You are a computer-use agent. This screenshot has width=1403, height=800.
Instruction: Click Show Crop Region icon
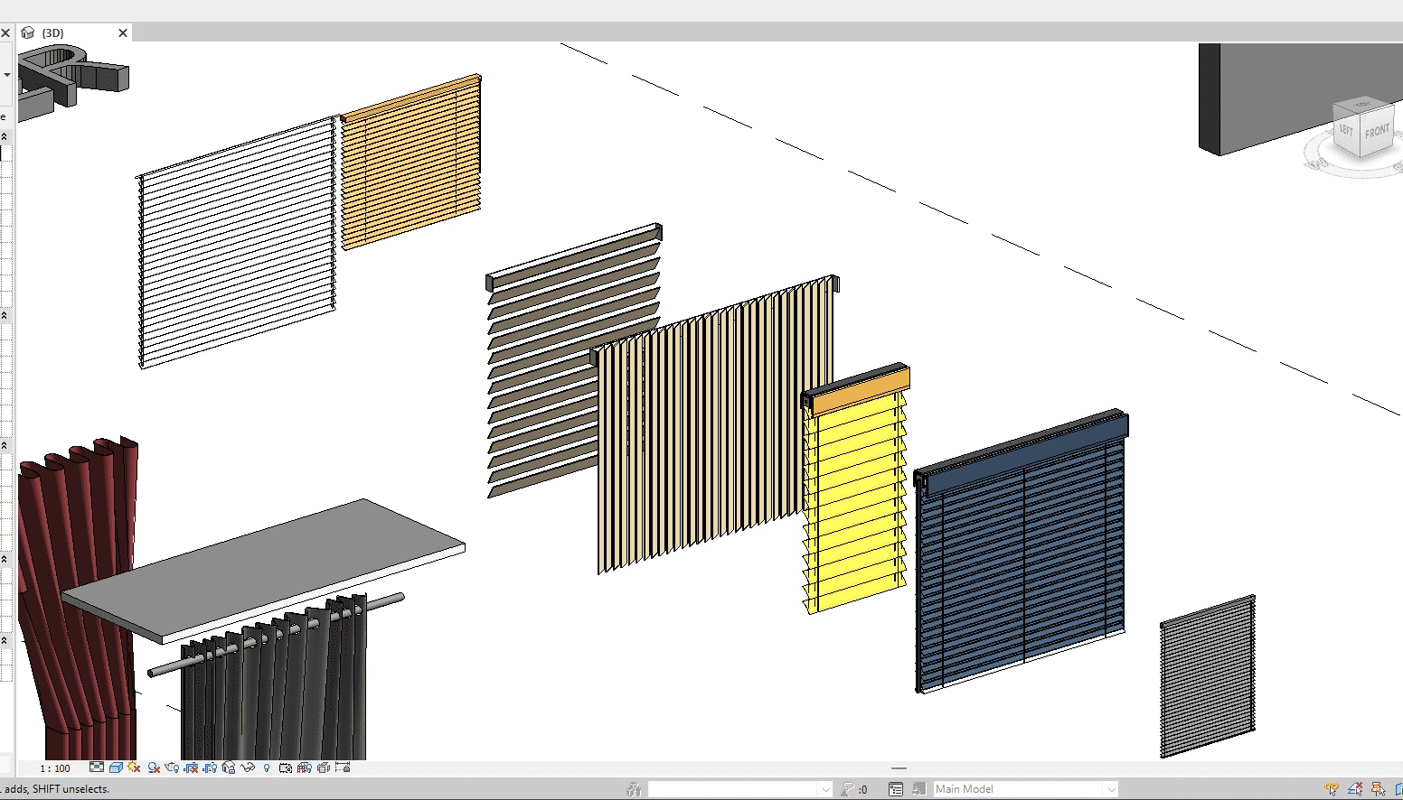(x=210, y=767)
